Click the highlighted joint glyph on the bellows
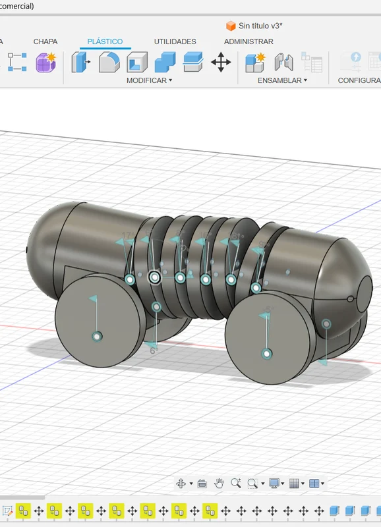Screen dimensions: 381x527 154,277
